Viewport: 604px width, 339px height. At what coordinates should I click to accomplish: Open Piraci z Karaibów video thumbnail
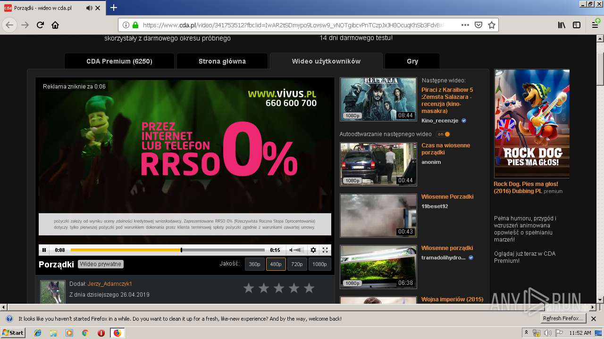coord(378,99)
